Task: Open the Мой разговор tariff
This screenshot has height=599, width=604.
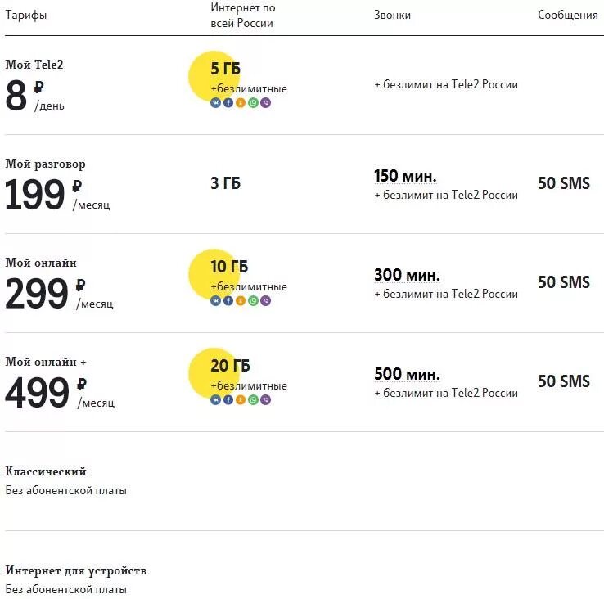Action: [45, 164]
